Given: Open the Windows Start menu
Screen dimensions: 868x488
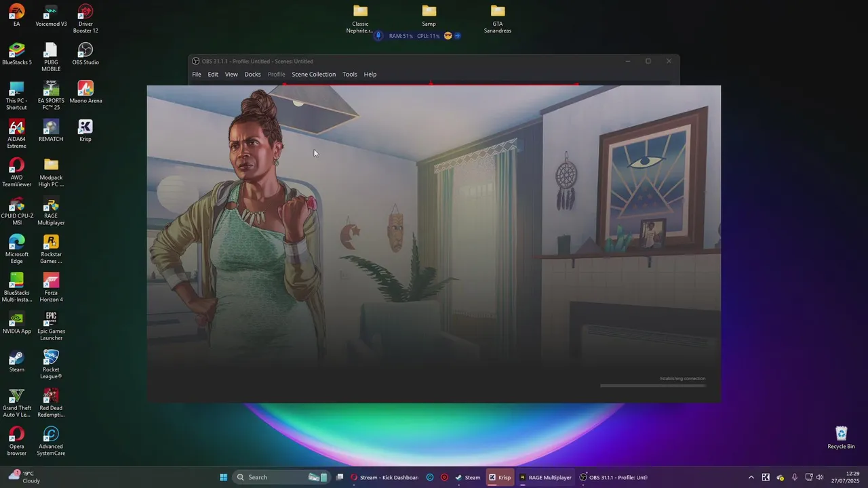Looking at the screenshot, I should [223, 477].
